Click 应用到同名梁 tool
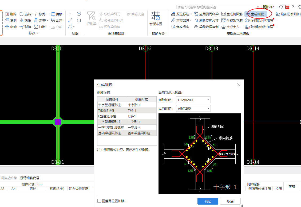Screen dimensions: 301x207 point(206,14)
